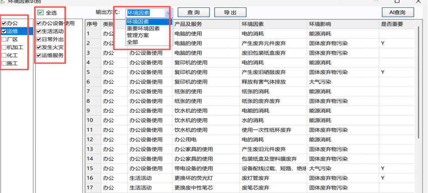Run the AI查询 button
The width and height of the screenshot is (428, 193).
[397, 12]
